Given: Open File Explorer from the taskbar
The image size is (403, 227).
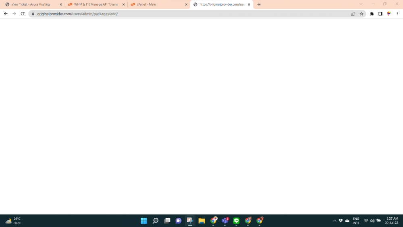Looking at the screenshot, I should click(202, 221).
